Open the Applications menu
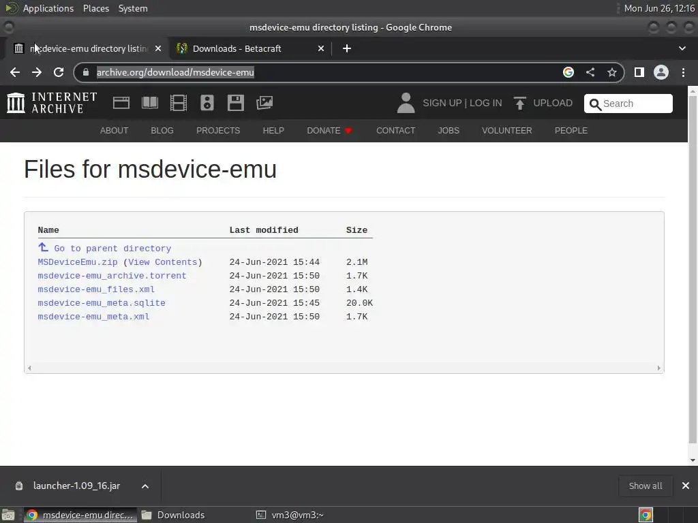The image size is (698, 523). (48, 8)
